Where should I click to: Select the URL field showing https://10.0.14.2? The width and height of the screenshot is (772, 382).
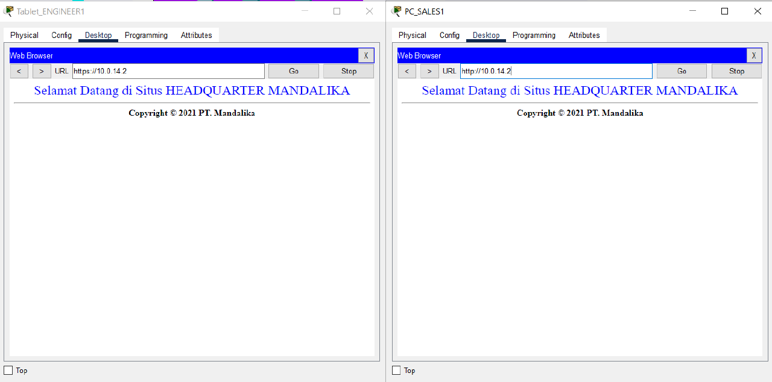click(168, 70)
